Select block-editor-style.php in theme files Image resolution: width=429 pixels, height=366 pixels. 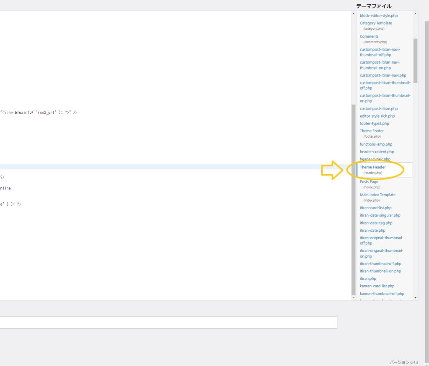[379, 15]
